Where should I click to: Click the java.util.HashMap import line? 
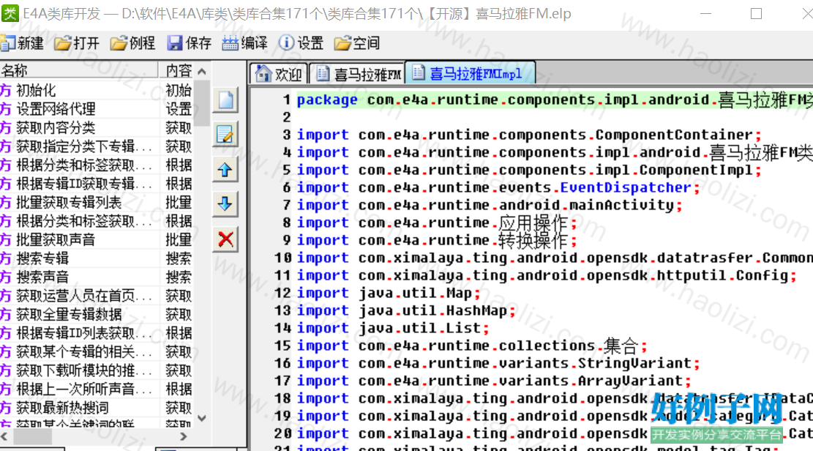(x=406, y=311)
